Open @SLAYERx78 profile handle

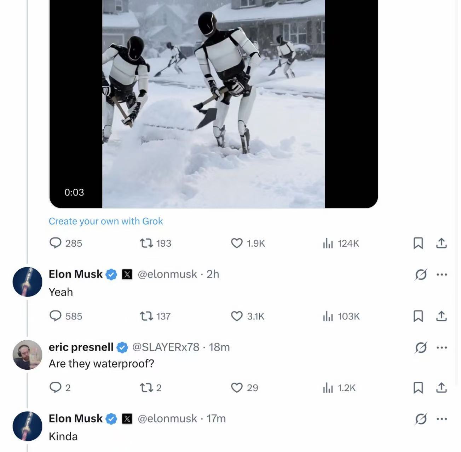(x=166, y=347)
